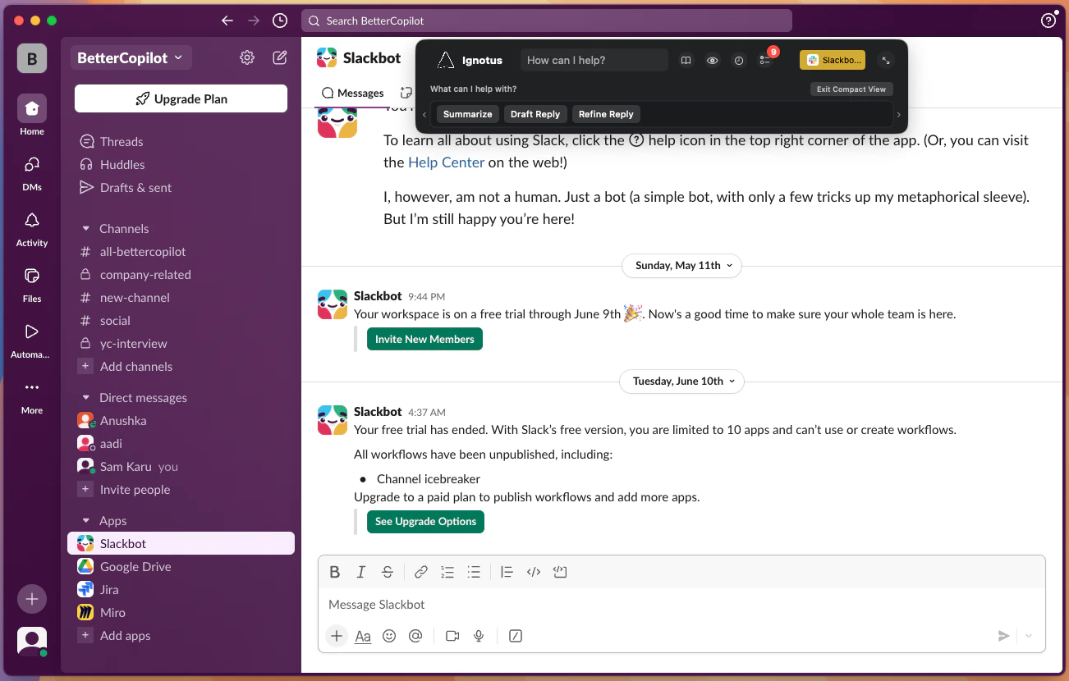Record an audio clip with the microphone icon
This screenshot has width=1069, height=681.
[x=479, y=636]
